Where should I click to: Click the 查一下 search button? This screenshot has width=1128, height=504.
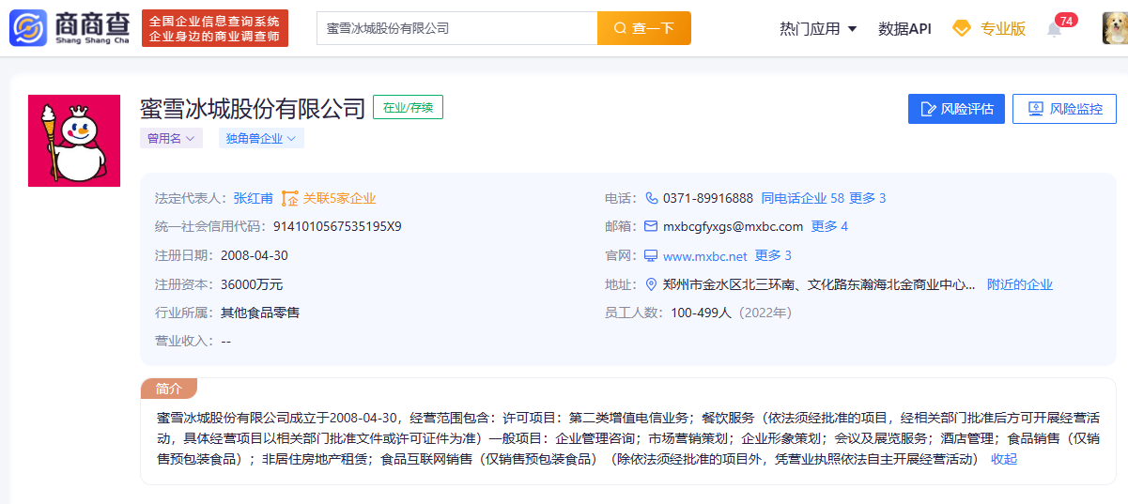click(644, 28)
